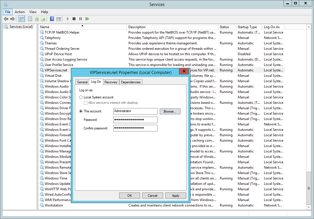
Task: Click the account name field containing Administrator
Action: 136,111
